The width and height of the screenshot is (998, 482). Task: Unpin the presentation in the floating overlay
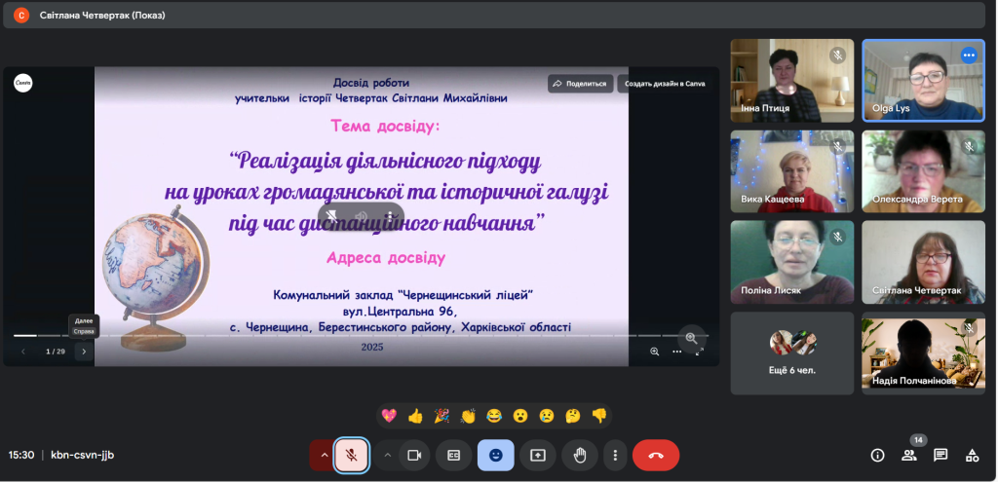point(332,216)
